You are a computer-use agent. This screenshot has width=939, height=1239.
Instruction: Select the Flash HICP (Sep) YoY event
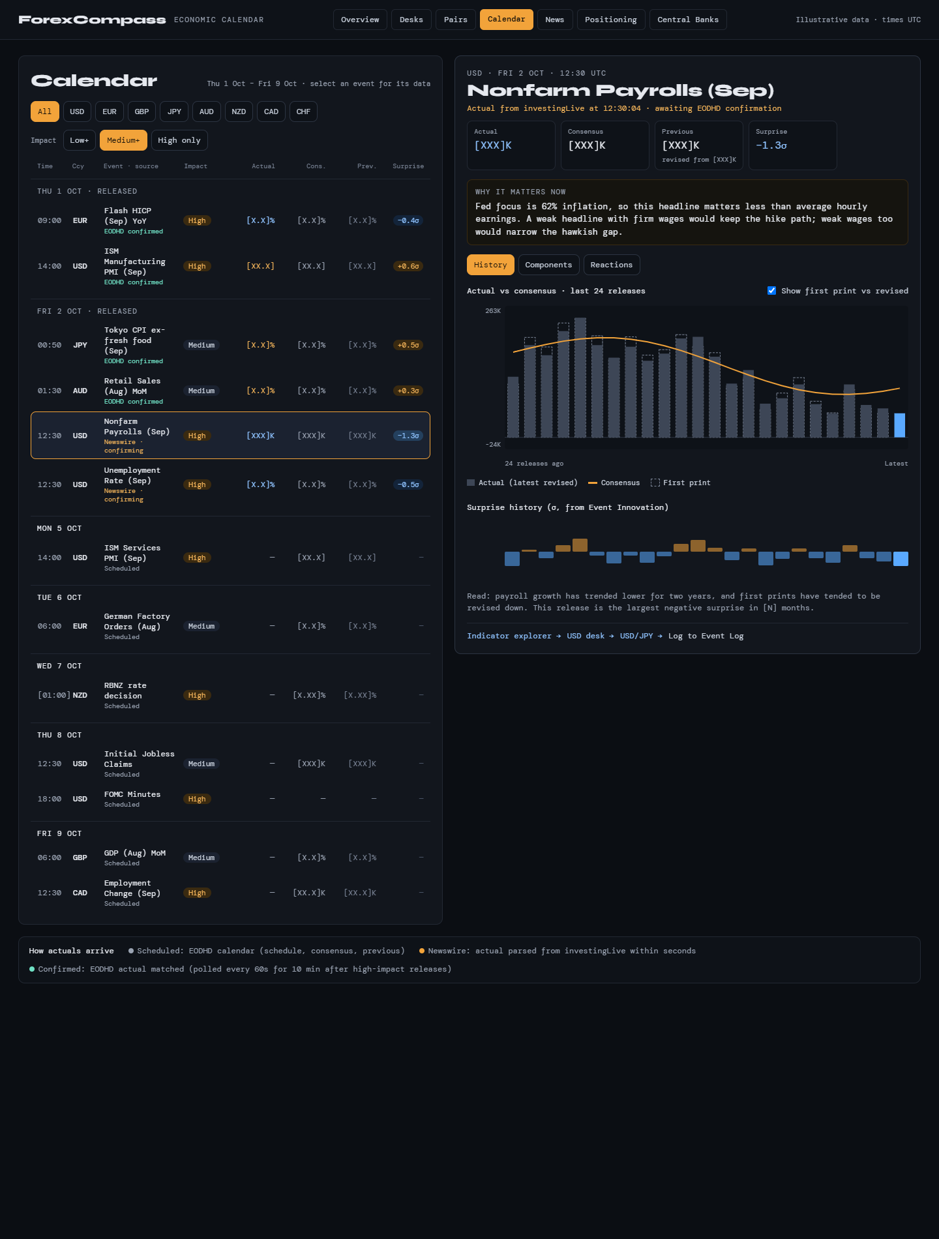tap(230, 220)
